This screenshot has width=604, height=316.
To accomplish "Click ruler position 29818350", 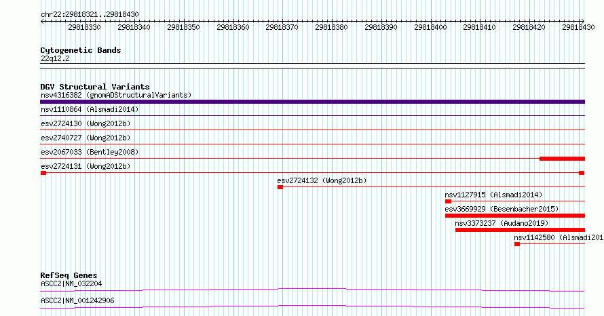I will (183, 27).
